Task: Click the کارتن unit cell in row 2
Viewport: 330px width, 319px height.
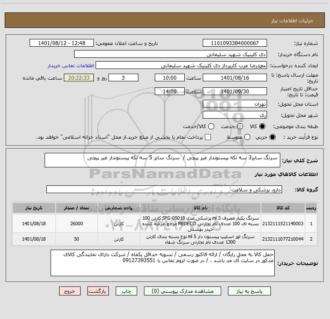Action: tap(119, 239)
